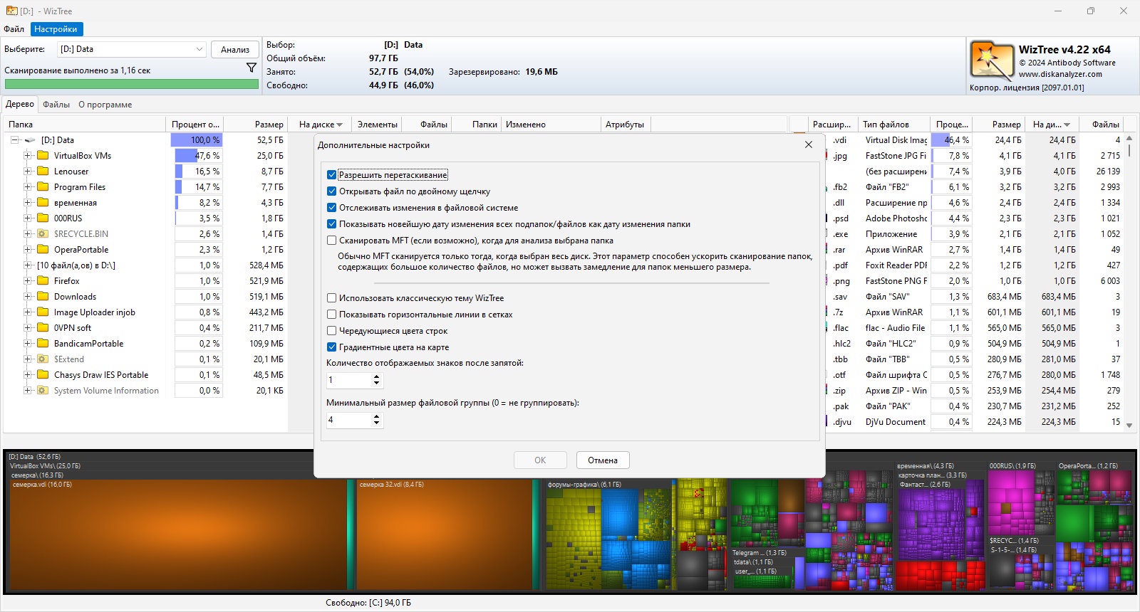Click the BandicamPortable folder icon
The height and width of the screenshot is (612, 1140).
click(x=43, y=343)
